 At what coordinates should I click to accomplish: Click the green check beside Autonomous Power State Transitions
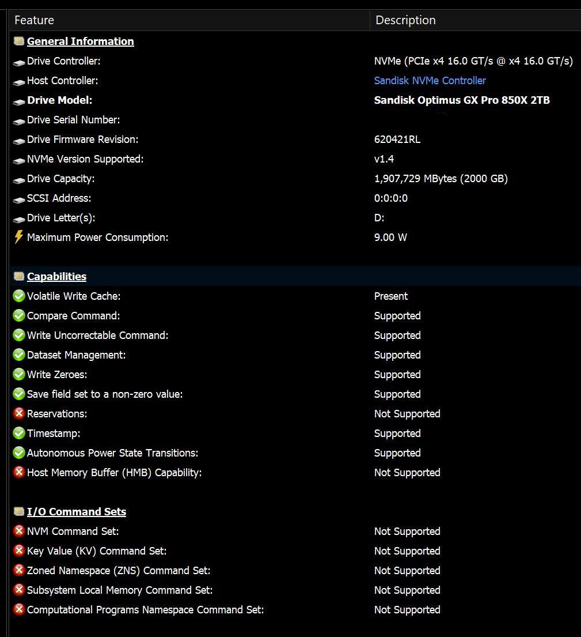click(18, 453)
